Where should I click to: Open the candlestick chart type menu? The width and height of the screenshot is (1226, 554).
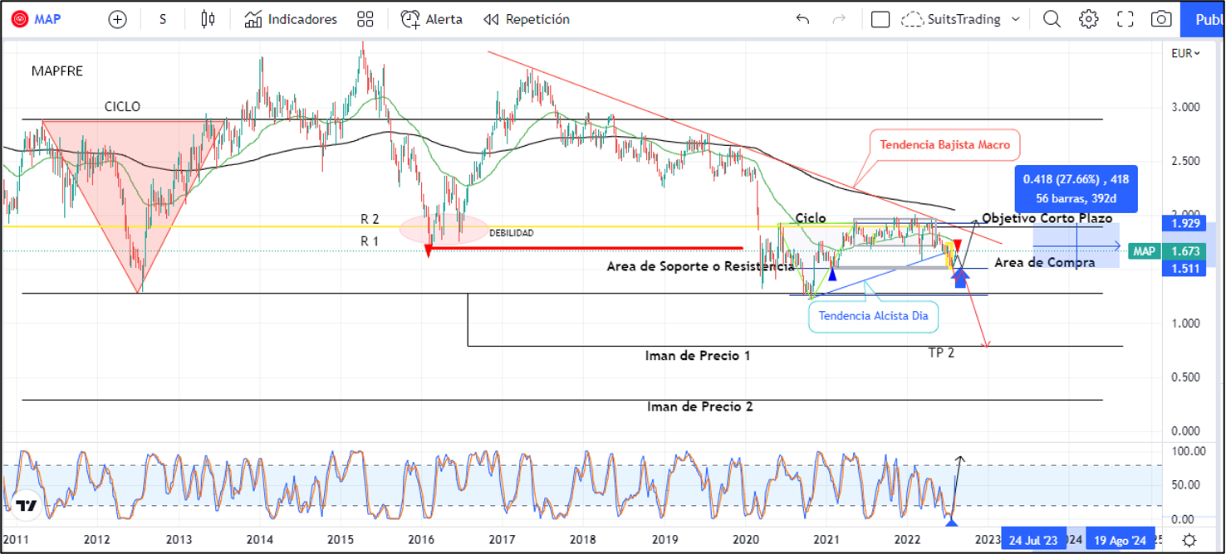[208, 19]
